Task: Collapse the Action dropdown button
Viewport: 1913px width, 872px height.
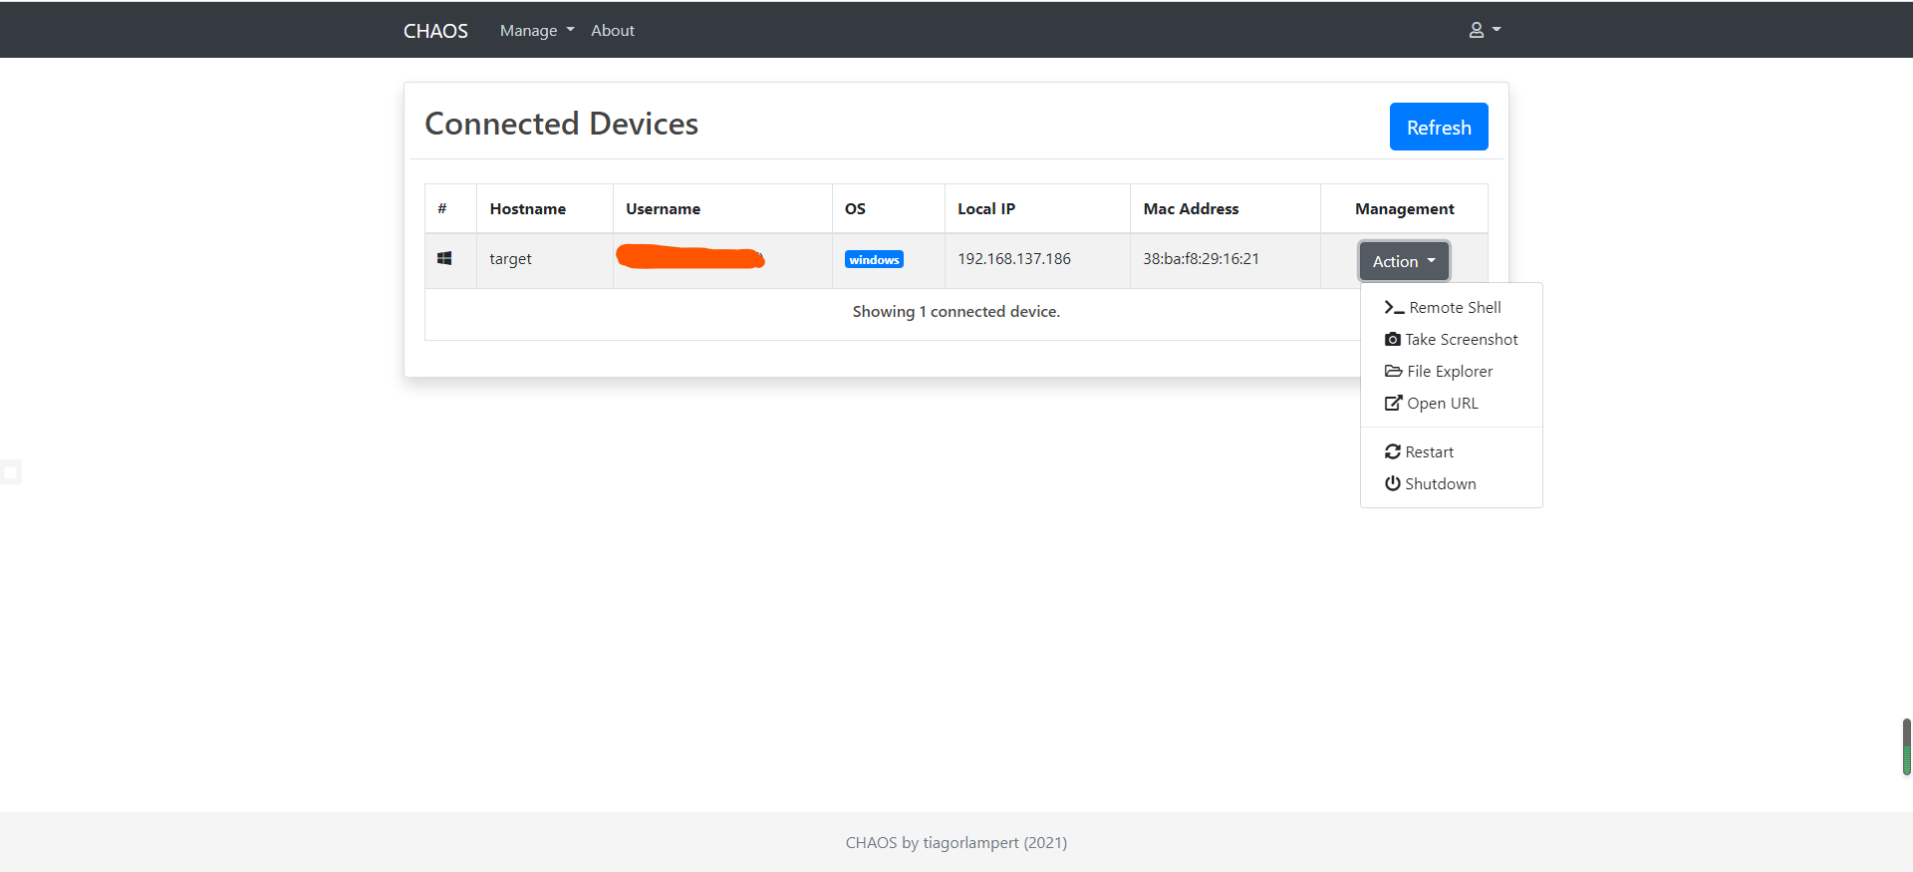Action: 1403,261
